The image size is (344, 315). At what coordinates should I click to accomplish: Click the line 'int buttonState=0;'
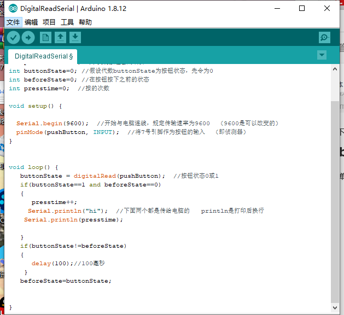[43, 71]
